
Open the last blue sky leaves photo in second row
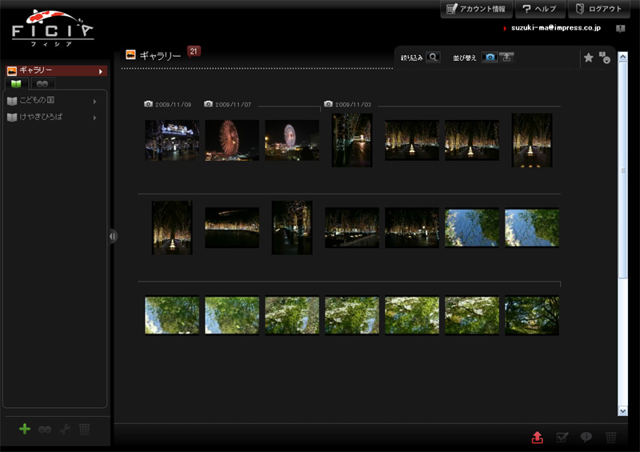(532, 227)
